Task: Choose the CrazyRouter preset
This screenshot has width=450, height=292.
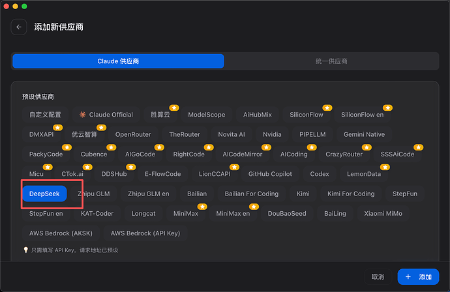Action: coord(344,154)
